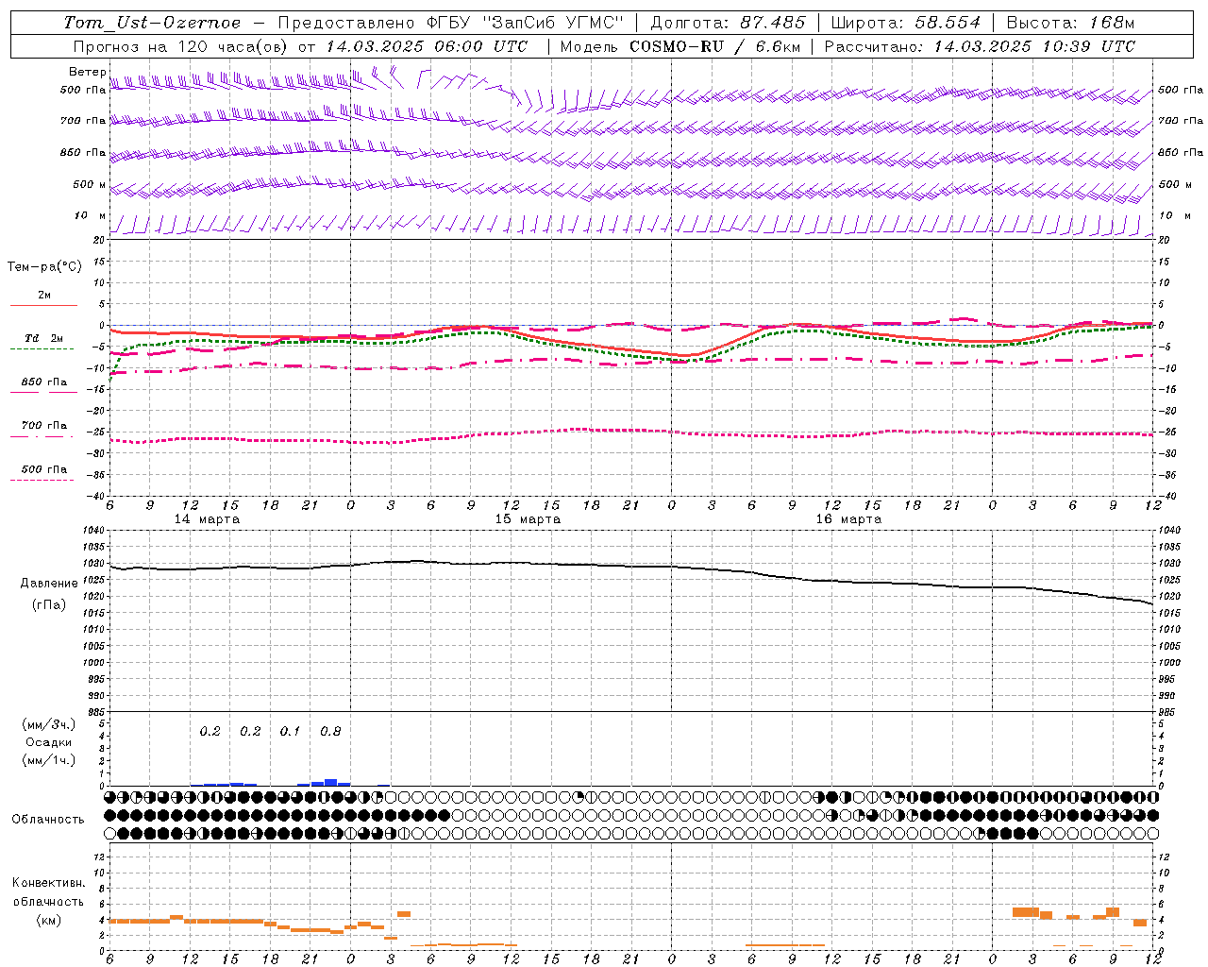Viewport: 1208px width, 967px height.
Task: Click the 14 марта date label
Action: (207, 519)
